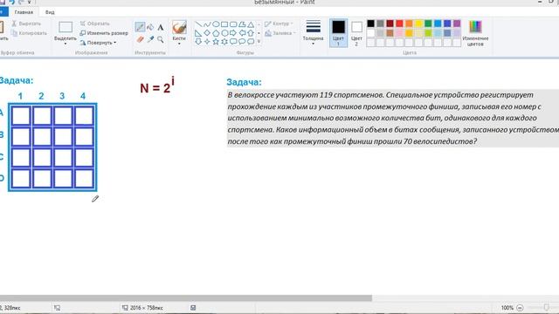Screen dimensions: 559x314
Task: Select the Eraser tool
Action: click(140, 39)
